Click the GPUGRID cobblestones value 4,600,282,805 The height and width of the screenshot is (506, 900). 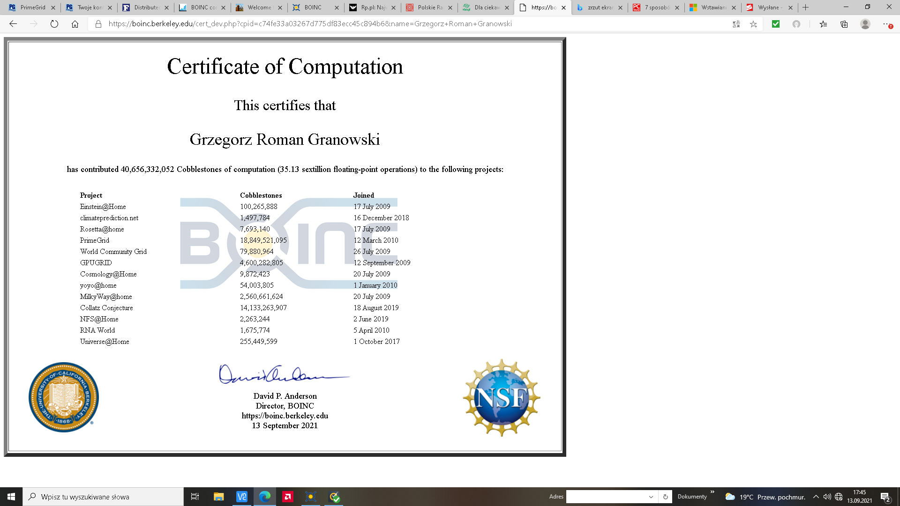(262, 263)
